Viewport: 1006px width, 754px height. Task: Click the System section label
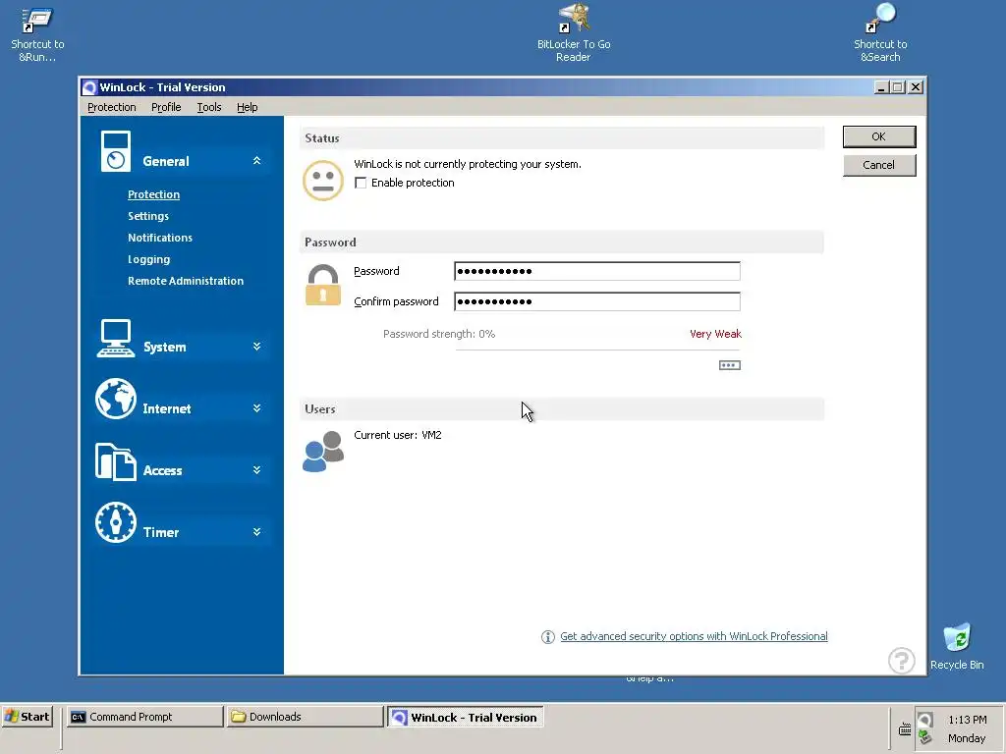(165, 347)
